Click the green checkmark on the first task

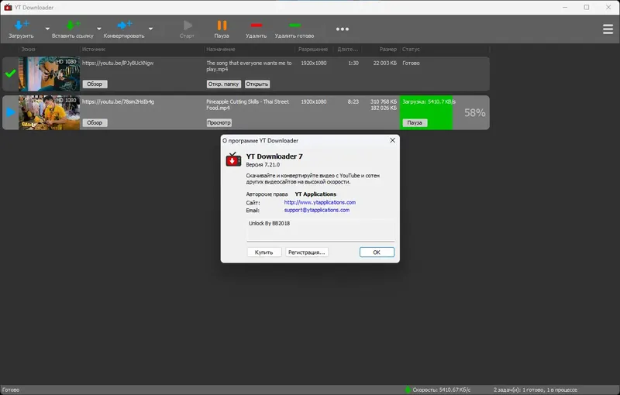click(11, 74)
